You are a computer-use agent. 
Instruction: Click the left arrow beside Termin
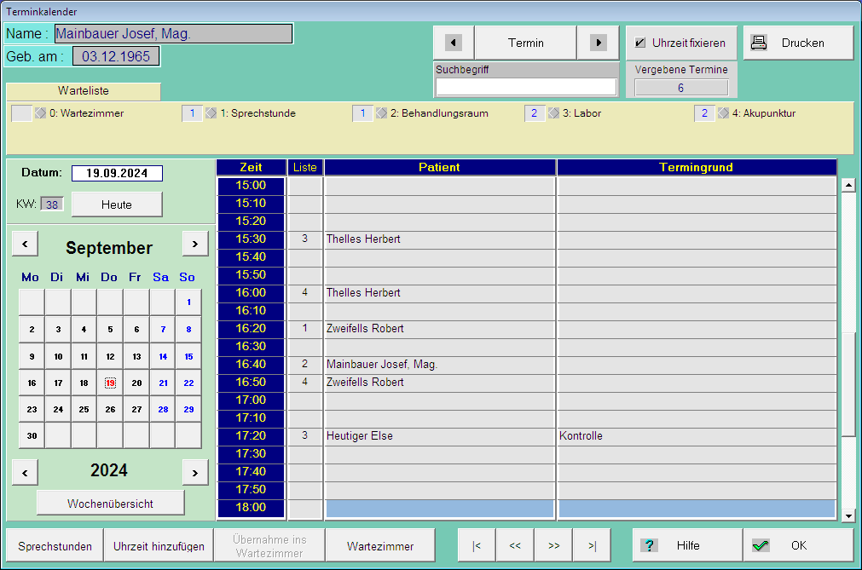click(x=453, y=42)
